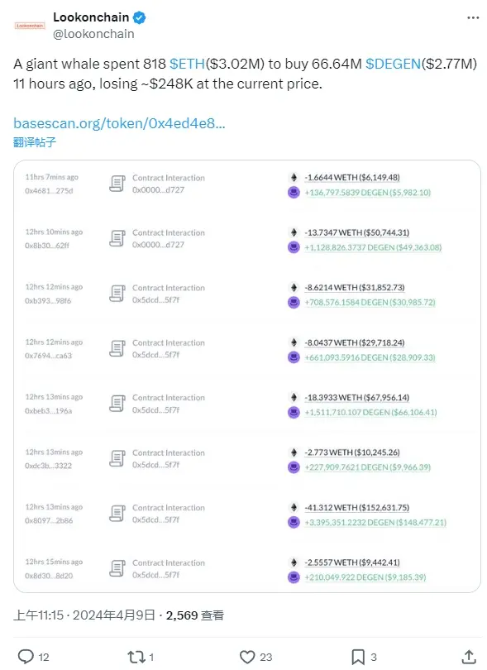Click the Lookonchain display name
The width and height of the screenshot is (487, 670).
tap(91, 17)
